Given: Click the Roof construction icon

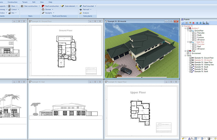Looking at the screenshot, I should tap(43, 6).
